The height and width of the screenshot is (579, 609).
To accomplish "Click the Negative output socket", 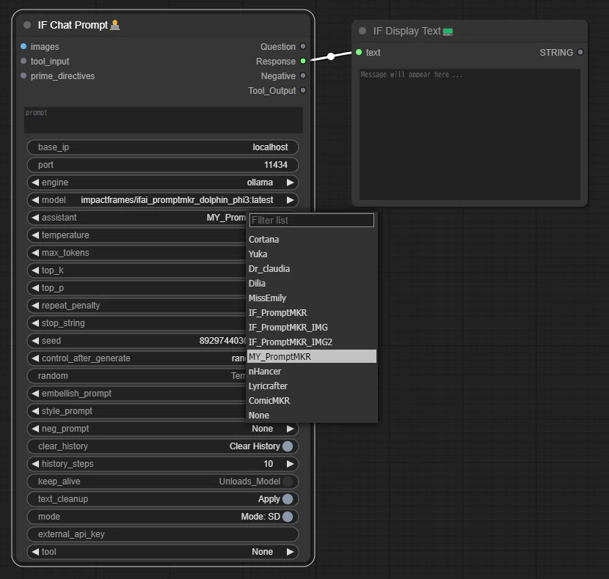I will (303, 75).
